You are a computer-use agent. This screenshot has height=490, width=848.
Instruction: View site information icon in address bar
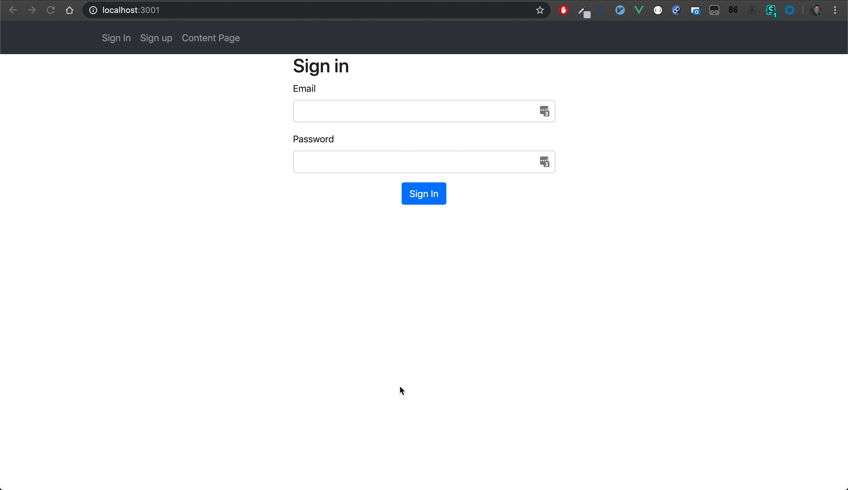click(93, 10)
